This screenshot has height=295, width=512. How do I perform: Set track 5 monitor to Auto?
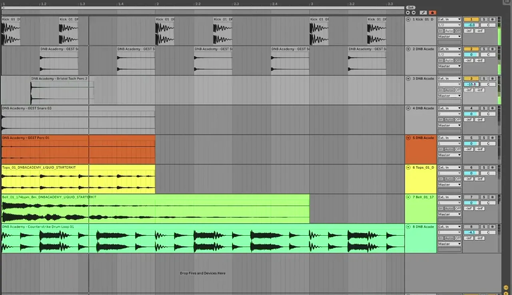click(449, 149)
